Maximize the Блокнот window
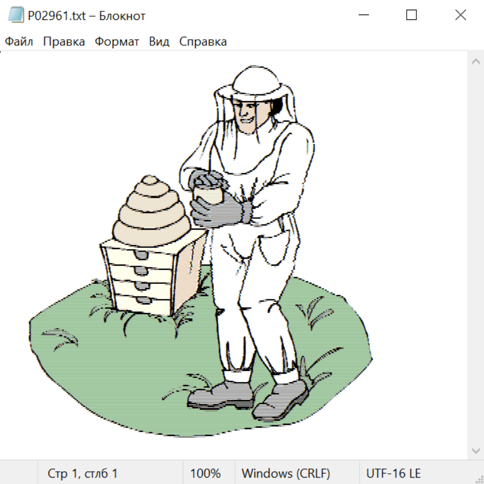484x484 pixels. pyautogui.click(x=411, y=16)
